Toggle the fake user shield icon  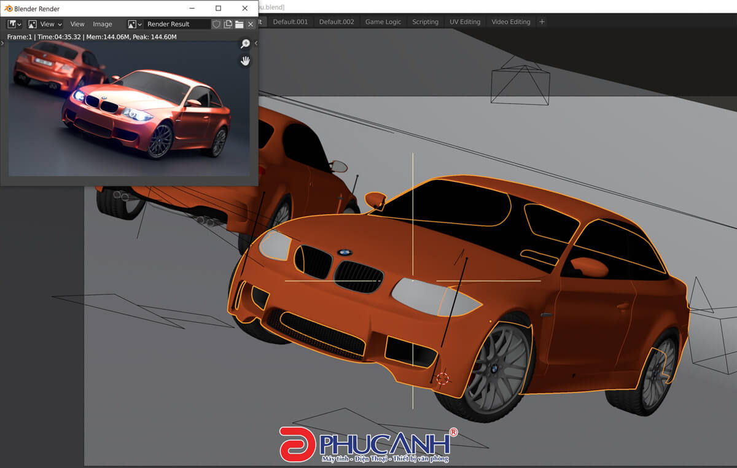click(x=216, y=24)
